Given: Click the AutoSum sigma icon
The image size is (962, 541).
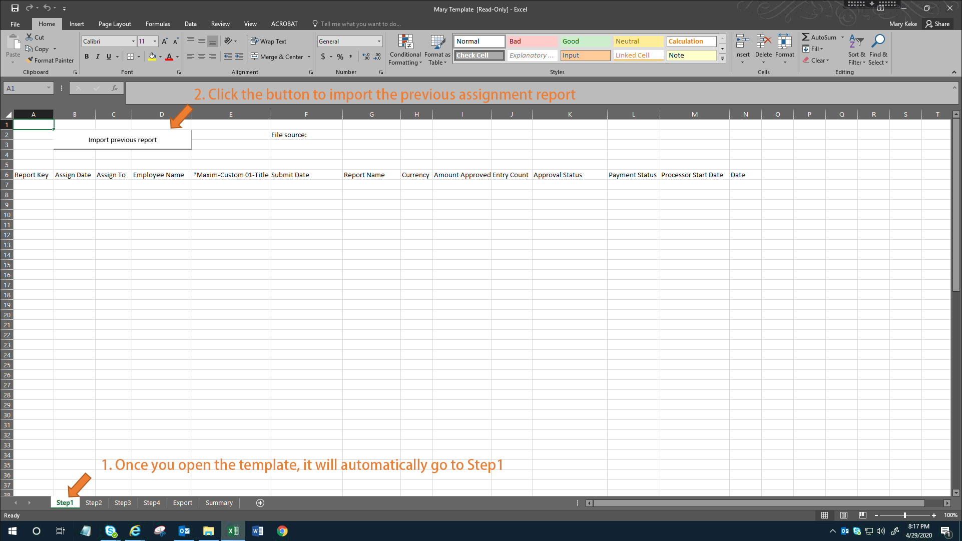Looking at the screenshot, I should point(805,37).
